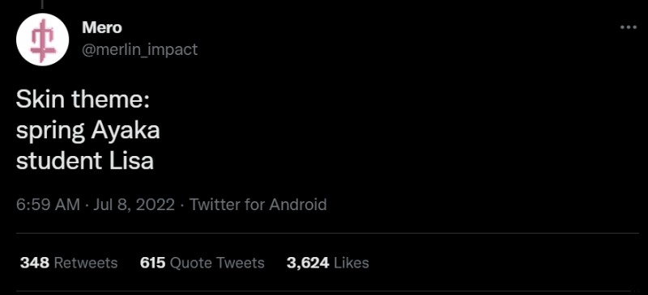Click the 615 quote count number
This screenshot has height=295, width=648.
pos(153,263)
